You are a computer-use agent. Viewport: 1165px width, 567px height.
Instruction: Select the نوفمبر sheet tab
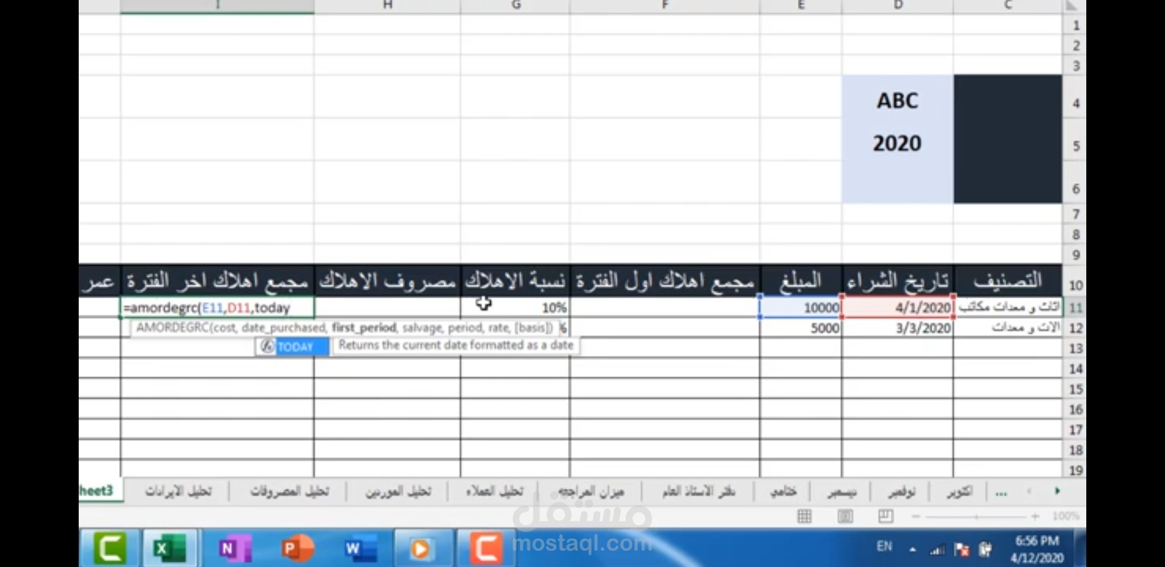902,491
